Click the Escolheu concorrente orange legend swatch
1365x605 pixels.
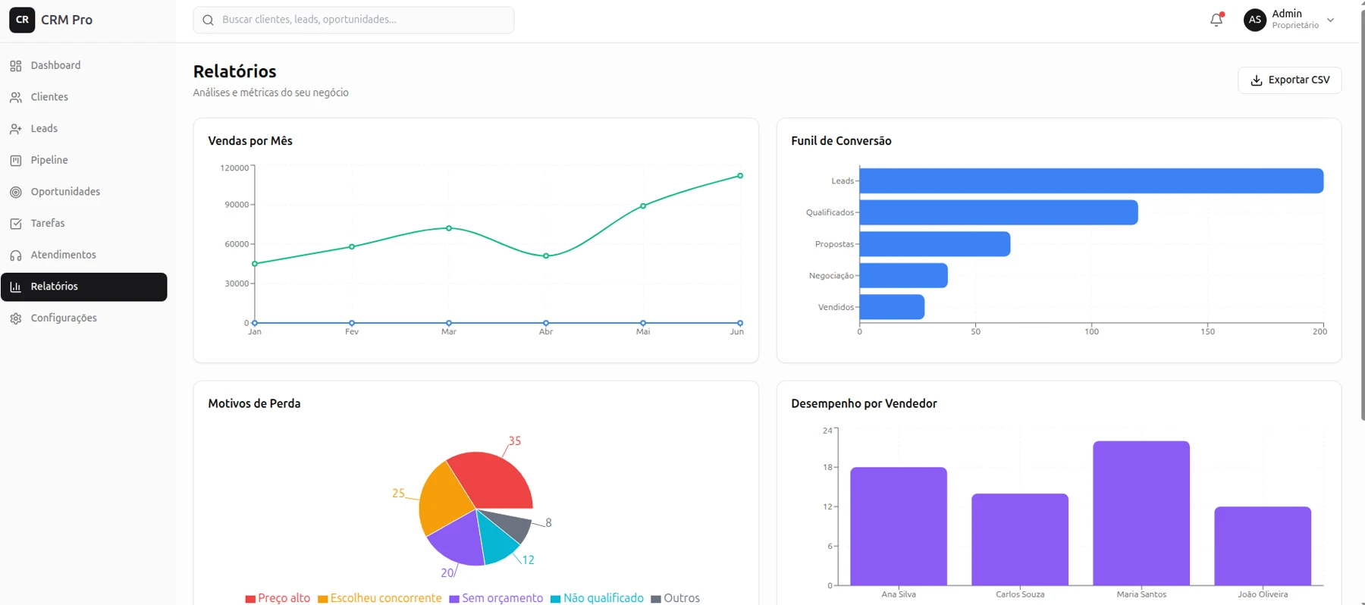click(x=322, y=599)
